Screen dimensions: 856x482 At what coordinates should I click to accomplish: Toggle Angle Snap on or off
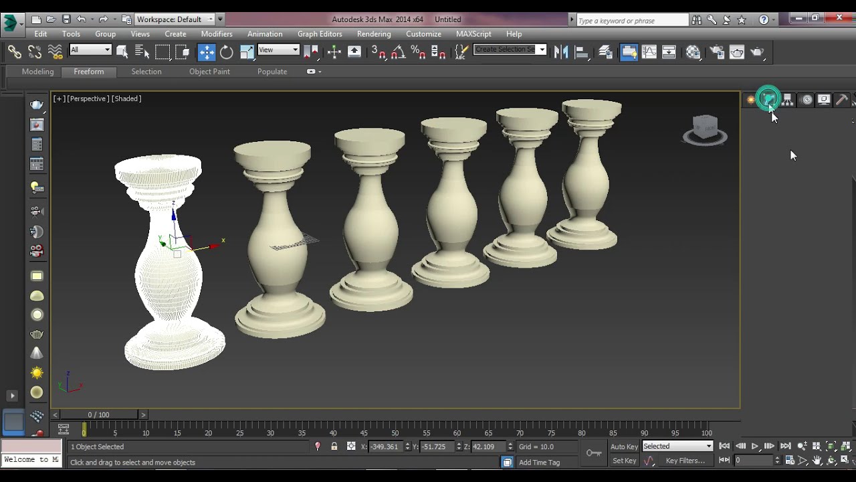399,52
